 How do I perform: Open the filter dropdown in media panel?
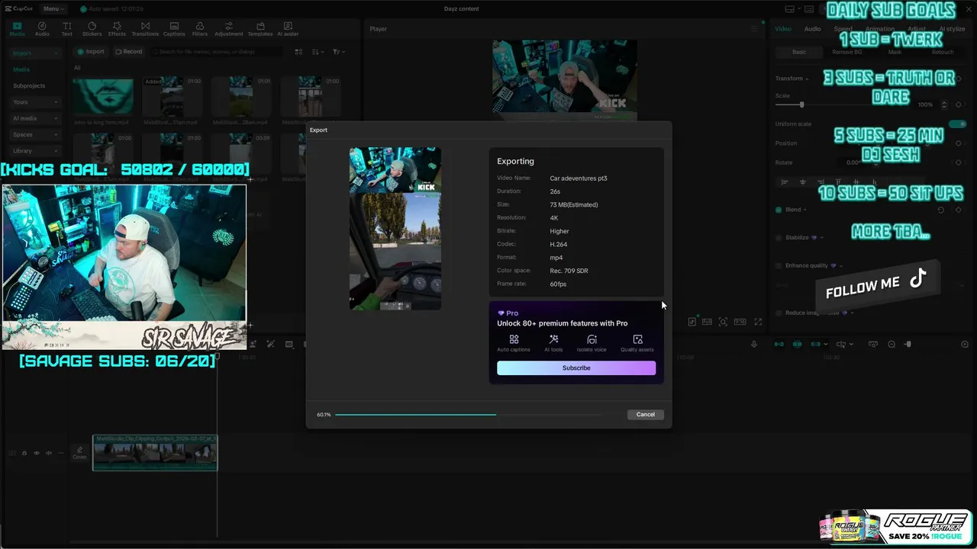(338, 52)
